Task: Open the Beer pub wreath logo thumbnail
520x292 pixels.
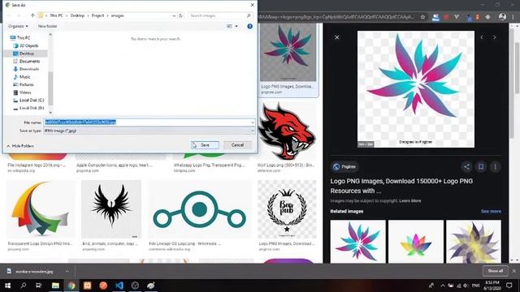Action: [x=287, y=209]
